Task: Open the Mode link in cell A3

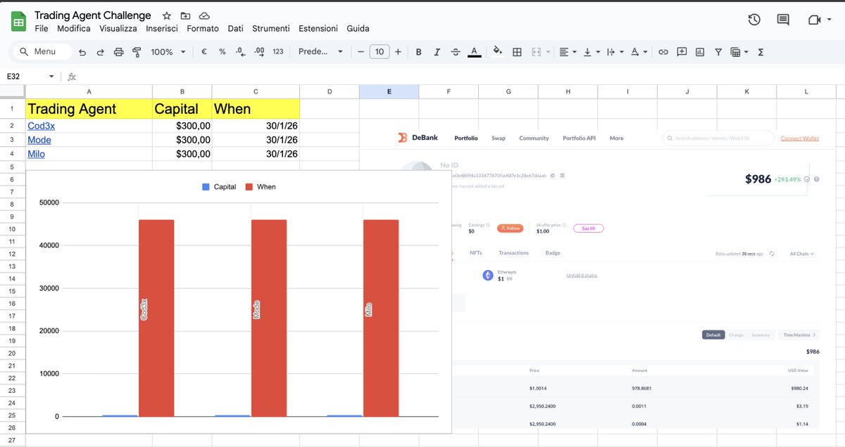Action: coord(39,140)
